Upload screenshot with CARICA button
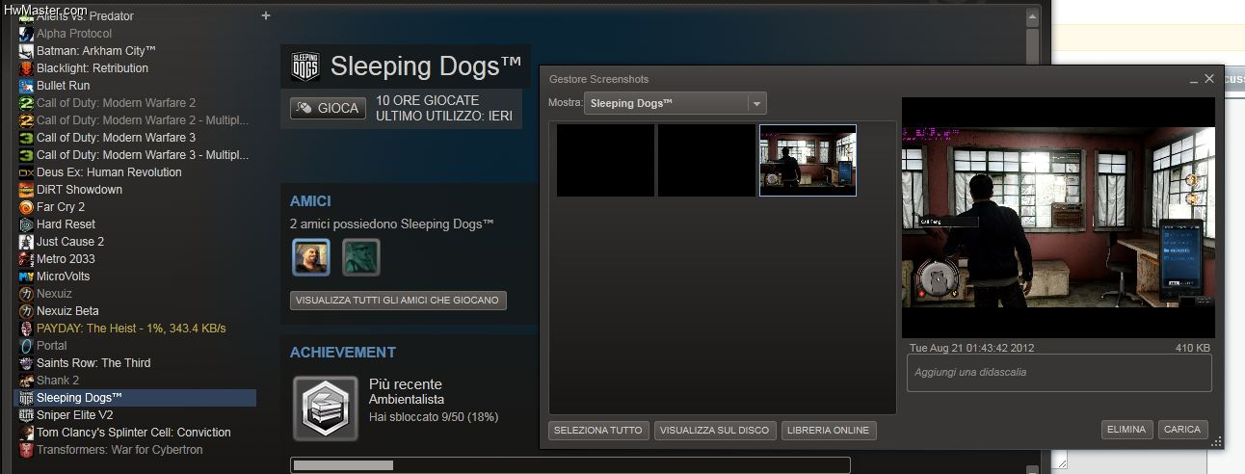The height and width of the screenshot is (474, 1245). [x=1182, y=430]
